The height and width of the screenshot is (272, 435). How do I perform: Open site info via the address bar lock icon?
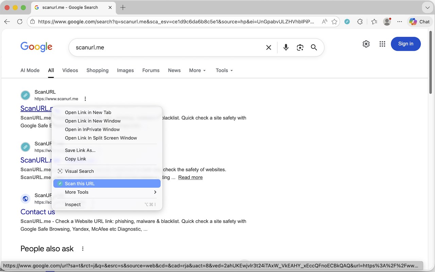pyautogui.click(x=33, y=21)
